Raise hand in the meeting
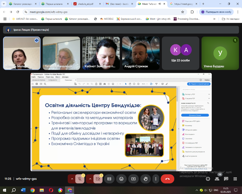The image size is (242, 194). coord(146,179)
